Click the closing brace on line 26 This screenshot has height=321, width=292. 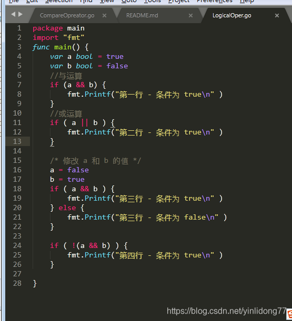coord(52,265)
